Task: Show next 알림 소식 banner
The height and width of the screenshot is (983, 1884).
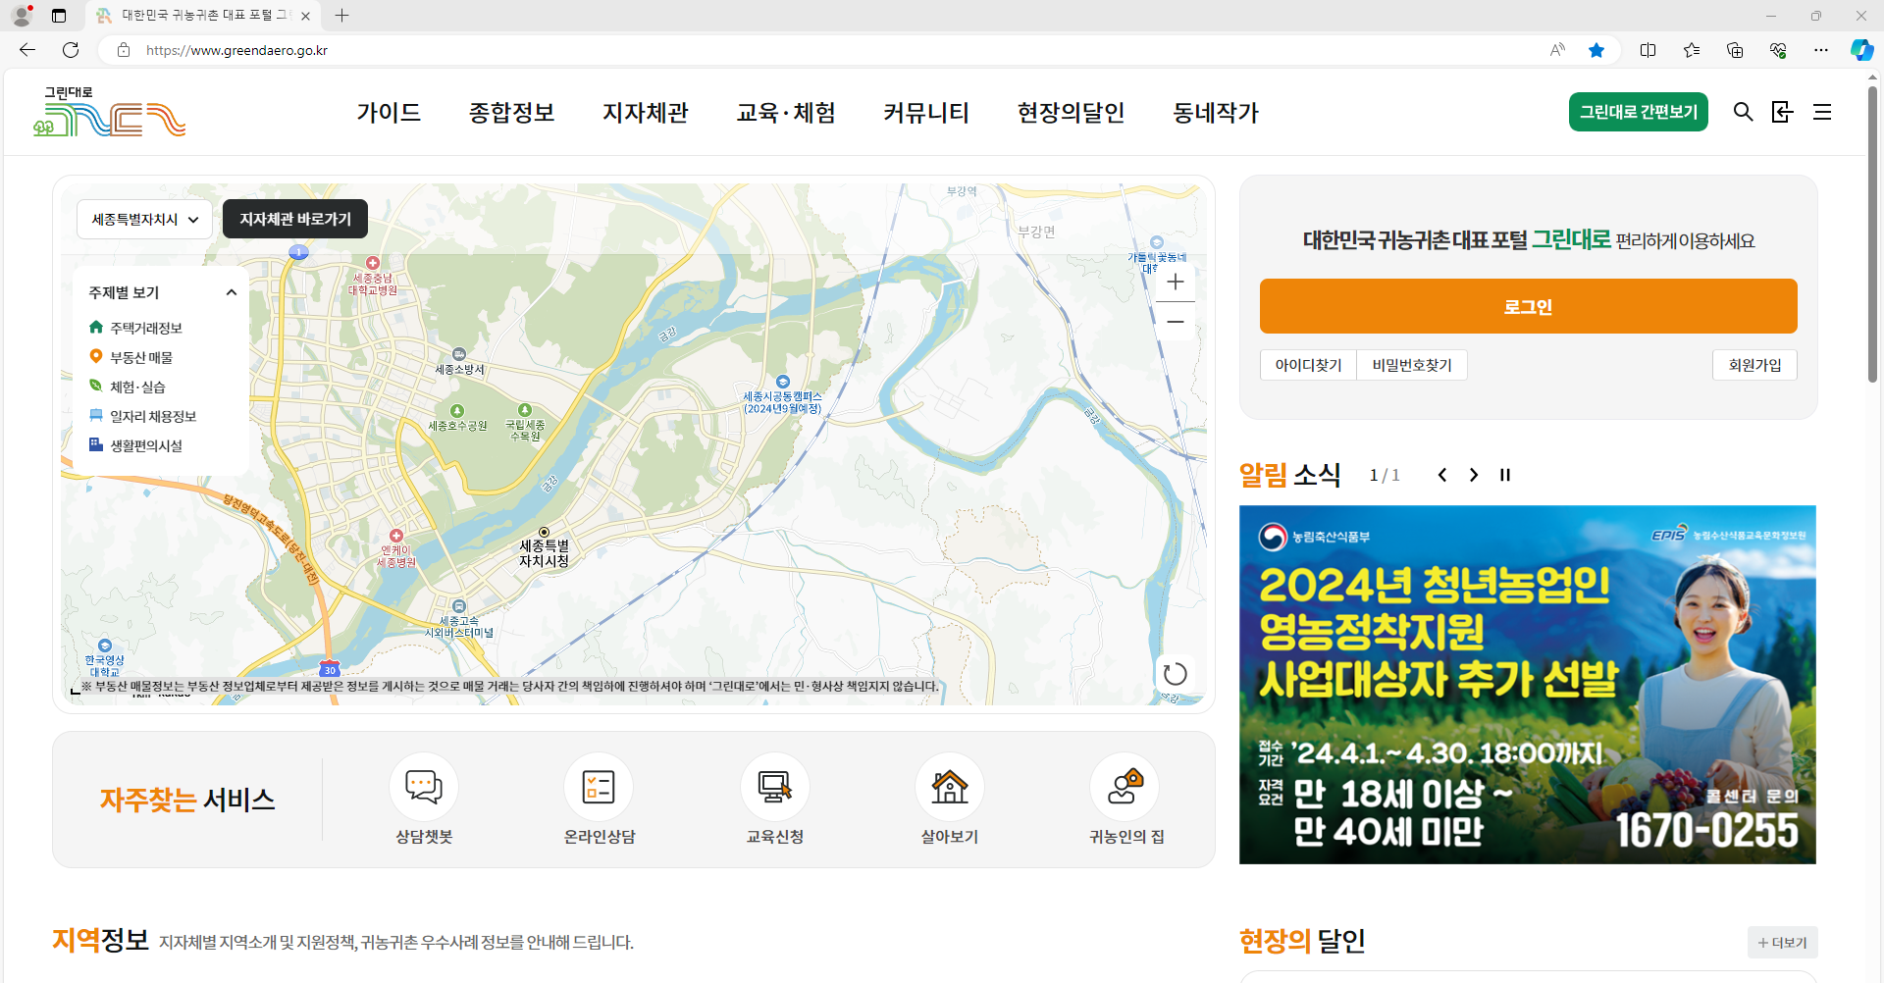Action: tap(1474, 475)
